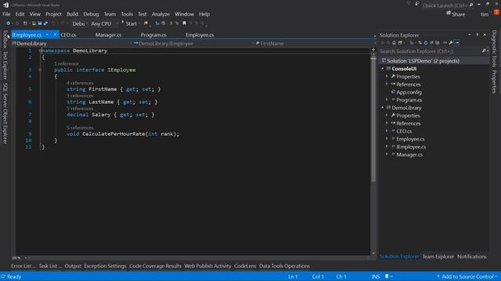Open the Build menu
Image resolution: width=501 pixels, height=281 pixels.
72,14
